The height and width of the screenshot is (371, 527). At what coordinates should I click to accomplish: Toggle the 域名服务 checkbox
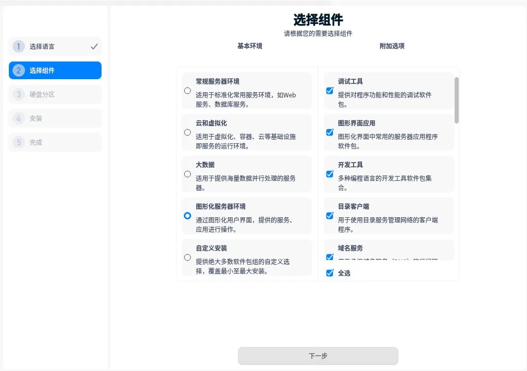pyautogui.click(x=330, y=257)
